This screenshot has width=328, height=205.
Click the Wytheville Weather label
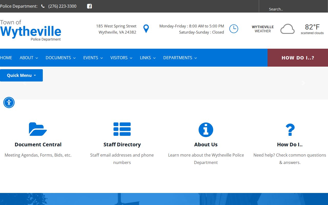(263, 29)
